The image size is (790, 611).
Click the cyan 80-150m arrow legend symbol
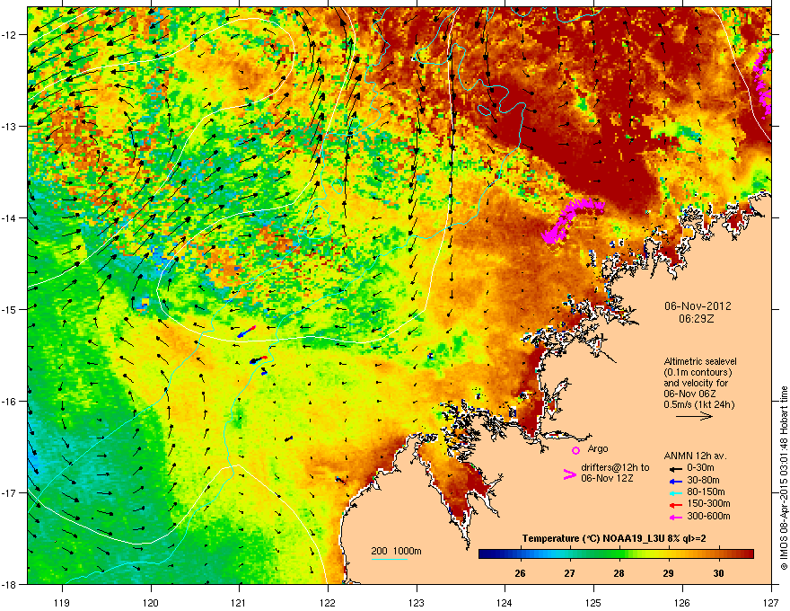pos(676,492)
